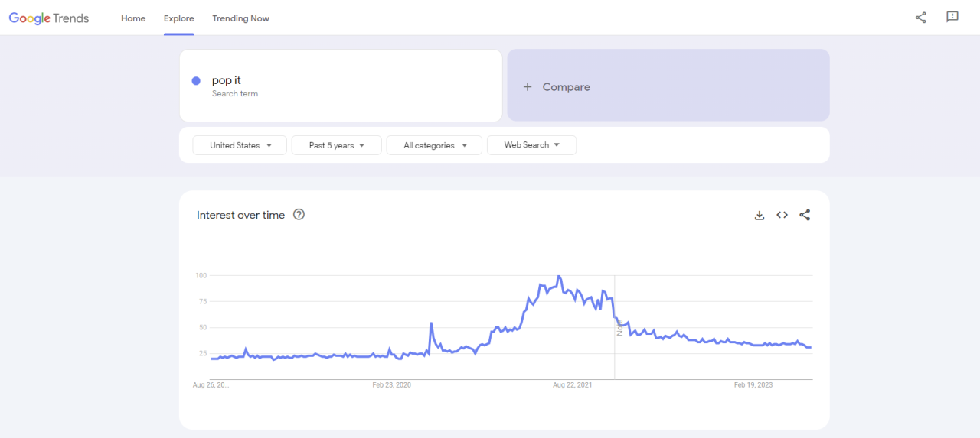980x438 pixels.
Task: Click the Aug 22, 2021 x-axis date label
Action: click(572, 385)
